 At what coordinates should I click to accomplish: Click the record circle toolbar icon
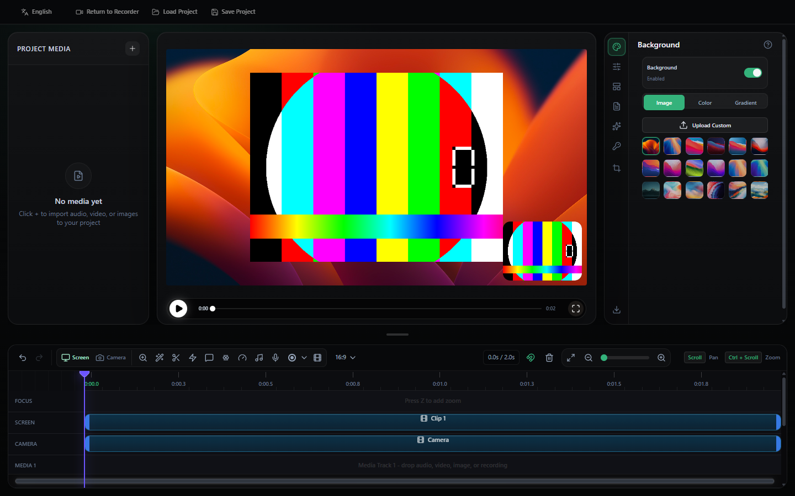pyautogui.click(x=292, y=358)
